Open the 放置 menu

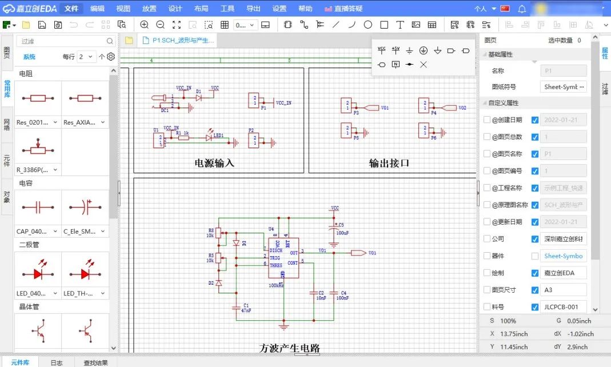[x=149, y=9]
